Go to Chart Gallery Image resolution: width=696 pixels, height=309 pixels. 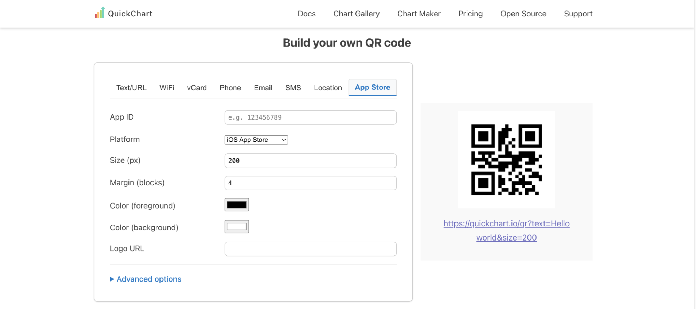point(356,14)
